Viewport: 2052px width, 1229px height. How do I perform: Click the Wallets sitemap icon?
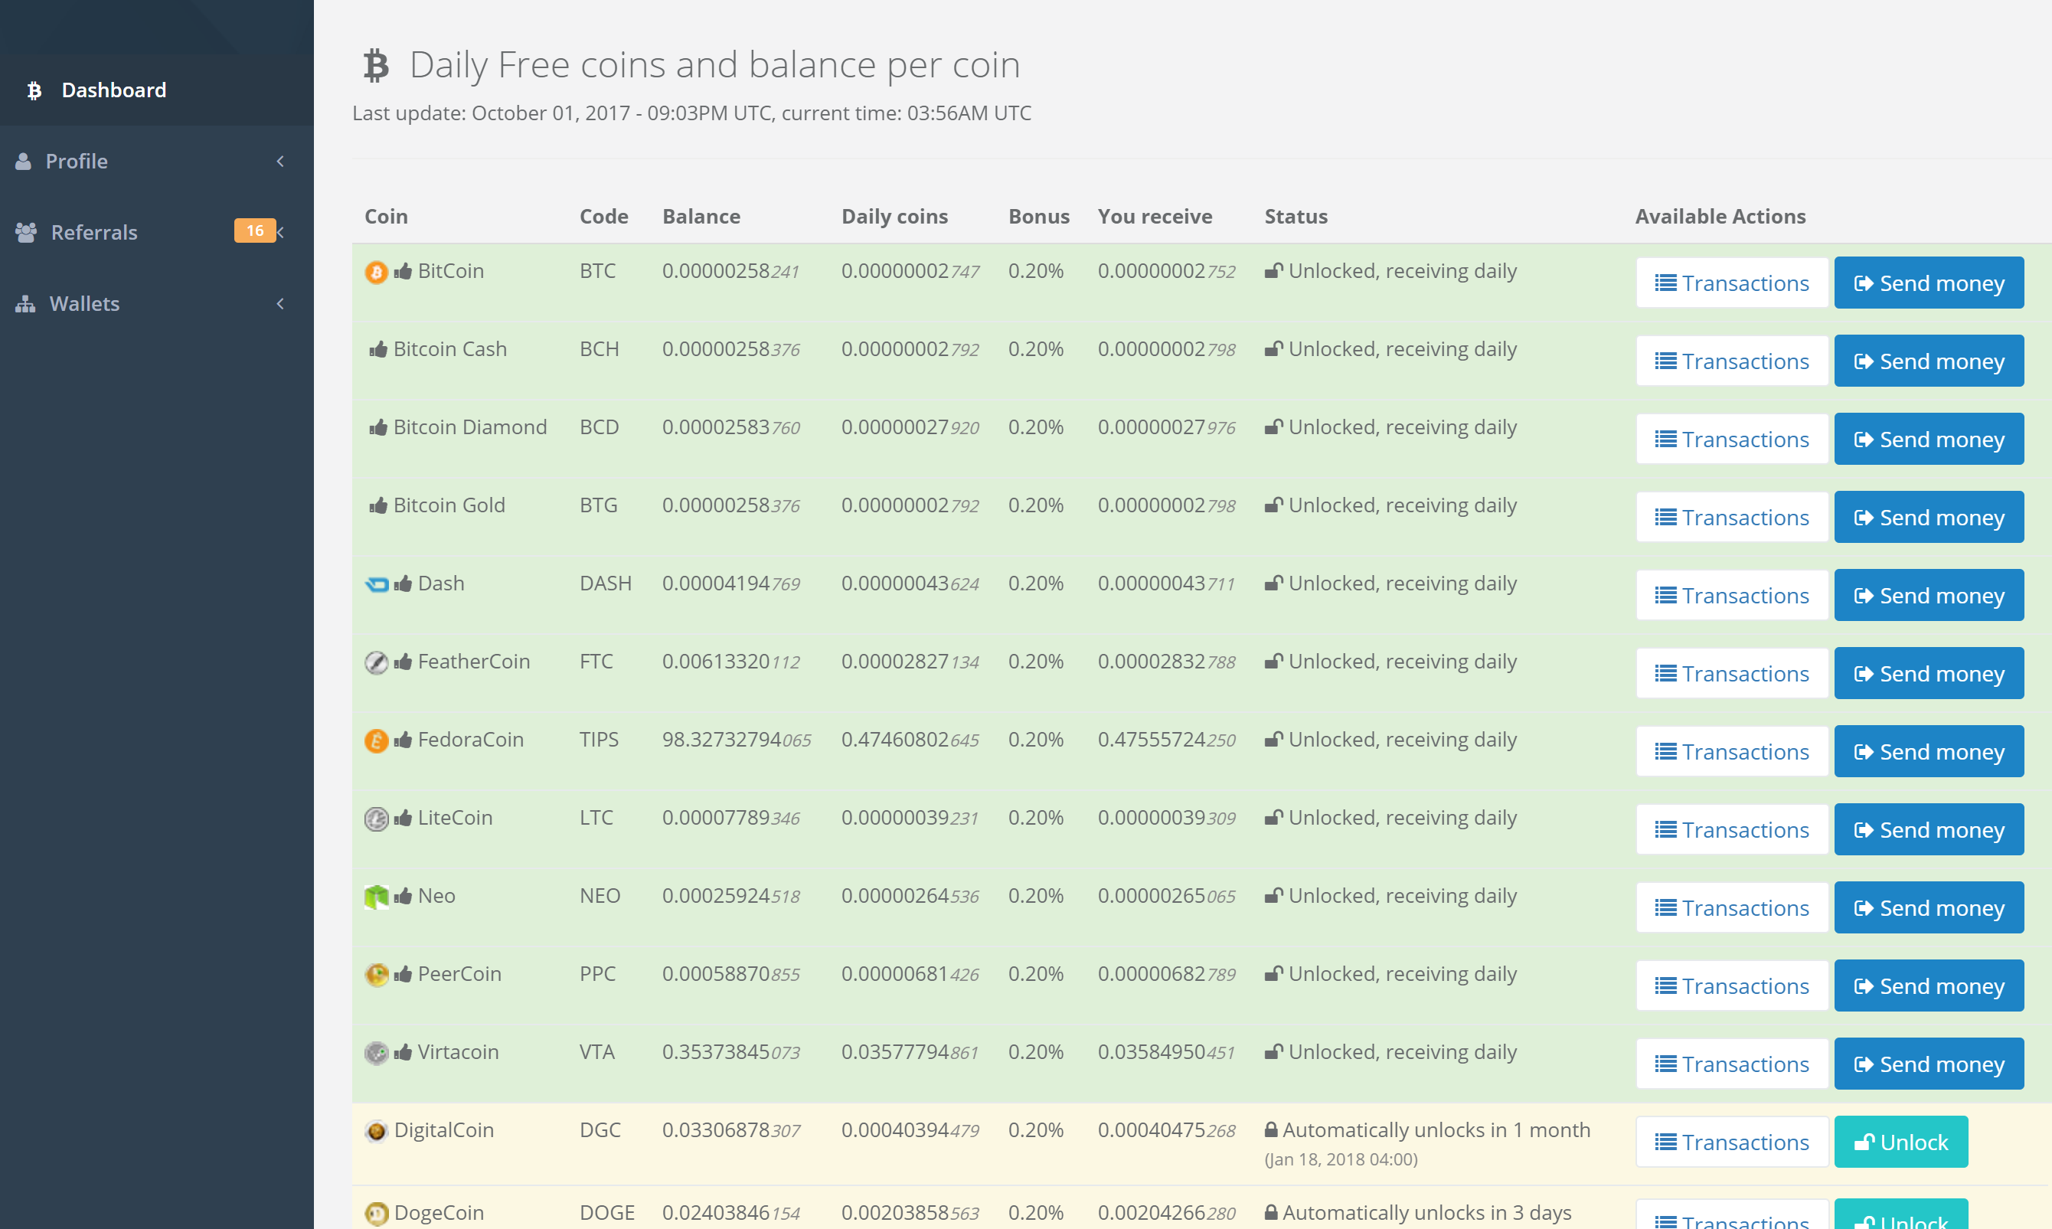pyautogui.click(x=26, y=304)
